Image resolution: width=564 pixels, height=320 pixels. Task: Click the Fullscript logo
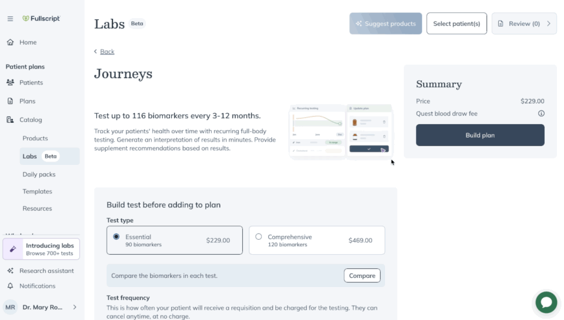[41, 18]
